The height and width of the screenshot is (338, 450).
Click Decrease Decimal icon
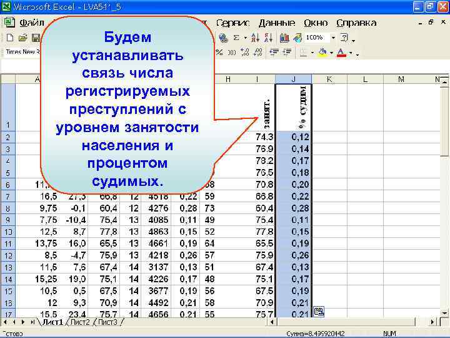pyautogui.click(x=257, y=53)
